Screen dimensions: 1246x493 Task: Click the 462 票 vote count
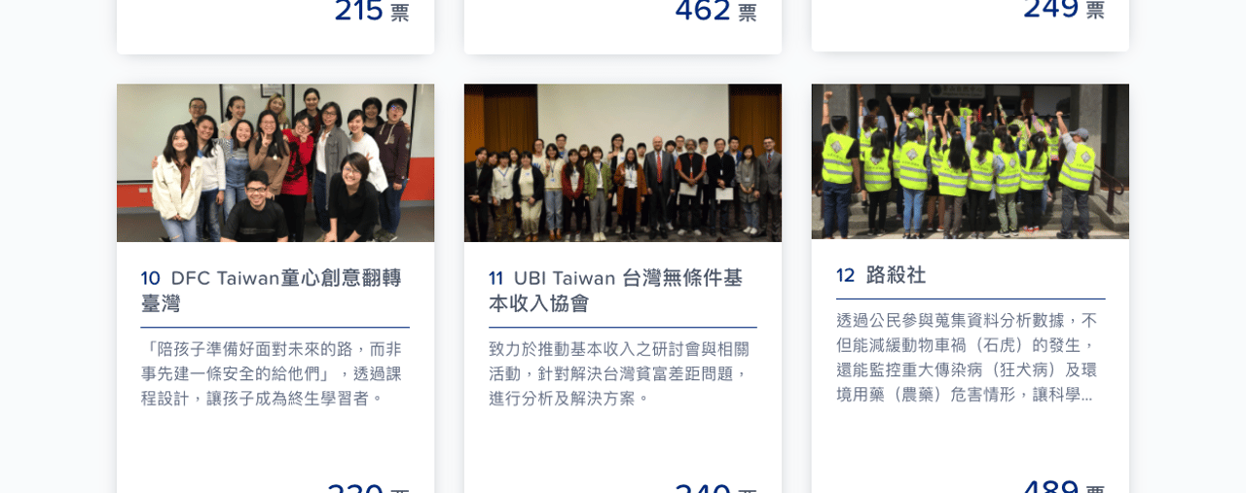point(715,11)
